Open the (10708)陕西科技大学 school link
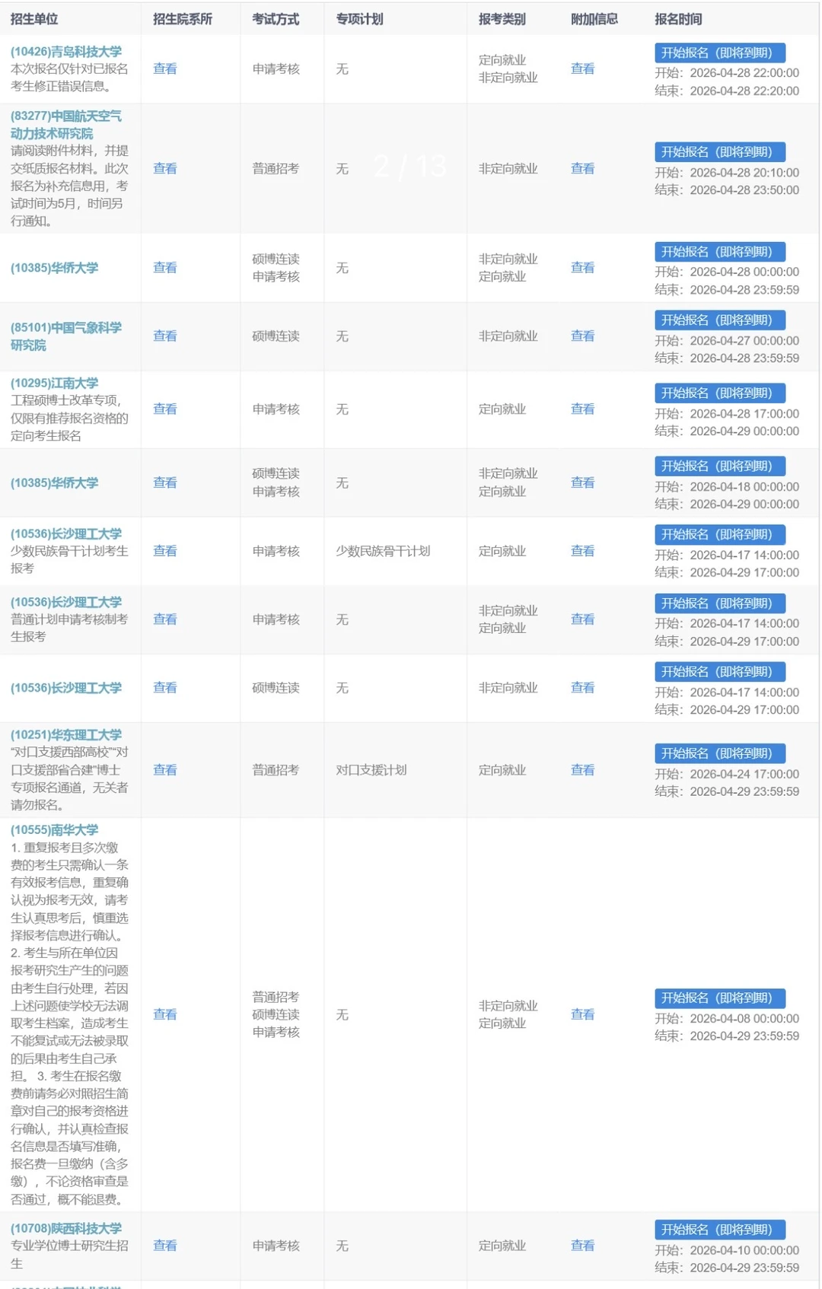 (x=66, y=1228)
